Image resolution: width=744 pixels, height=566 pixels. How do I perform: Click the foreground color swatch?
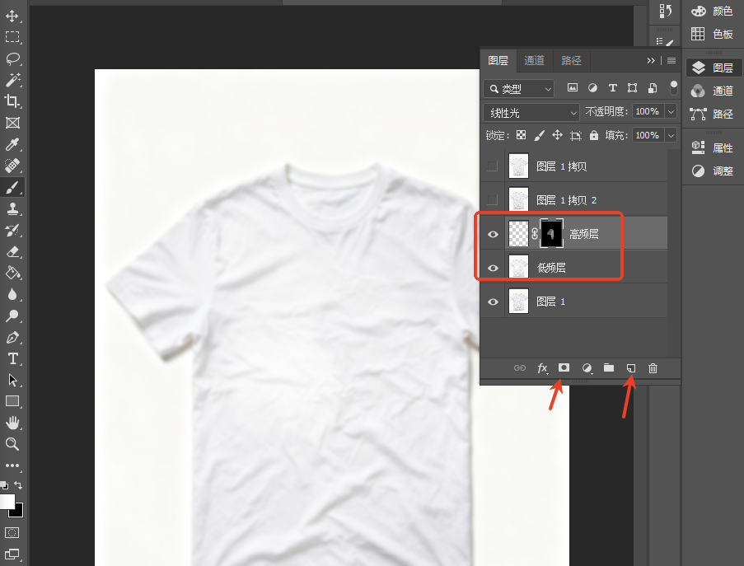tap(7, 502)
